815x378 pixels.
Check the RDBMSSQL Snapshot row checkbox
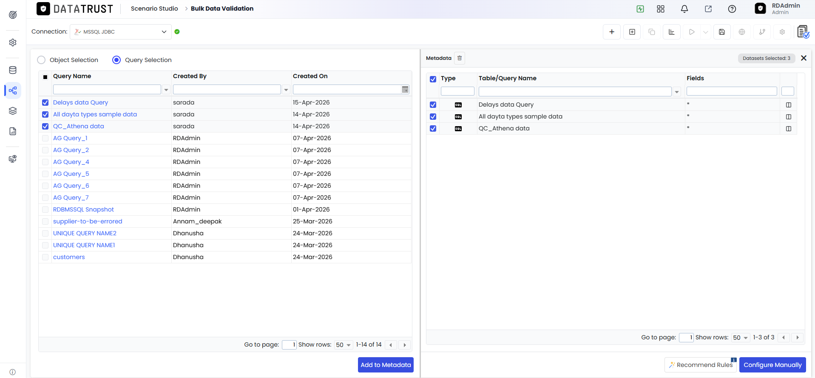pos(45,209)
